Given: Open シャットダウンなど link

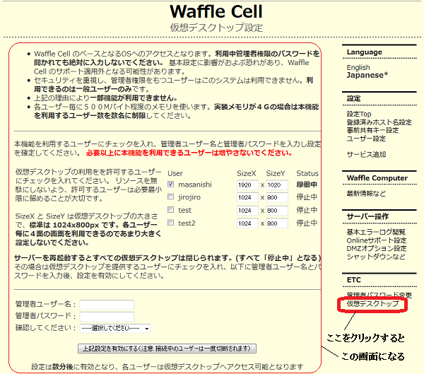Looking at the screenshot, I should pos(376,257).
